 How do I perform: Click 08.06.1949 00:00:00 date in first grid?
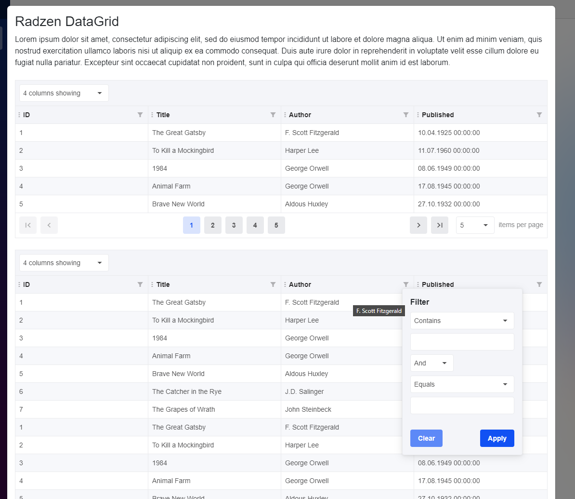[x=449, y=169]
